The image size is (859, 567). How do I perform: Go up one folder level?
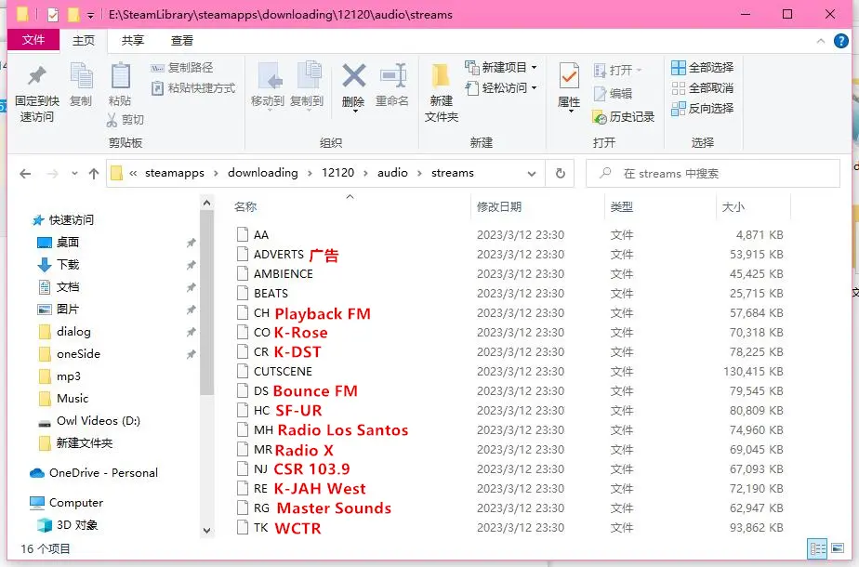pyautogui.click(x=94, y=174)
